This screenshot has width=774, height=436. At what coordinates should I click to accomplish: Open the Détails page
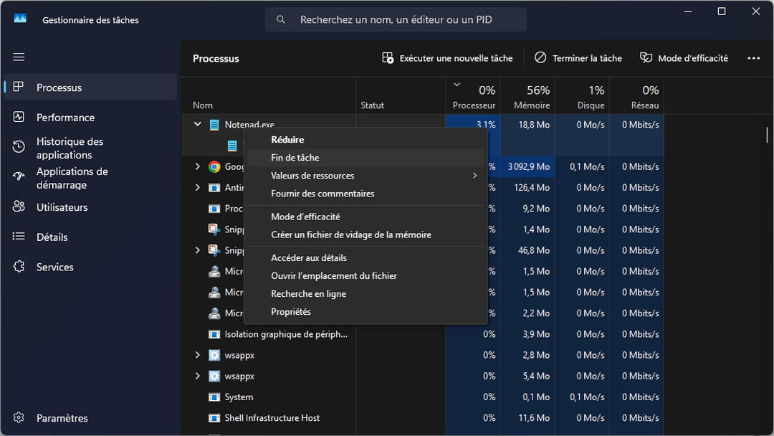[52, 237]
